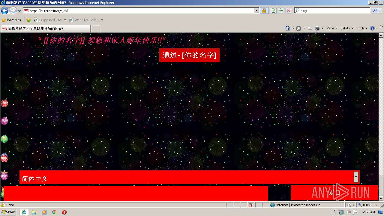Screen dimensions: 384x216
Task: Click the network connection tray icon
Action: point(341,212)
